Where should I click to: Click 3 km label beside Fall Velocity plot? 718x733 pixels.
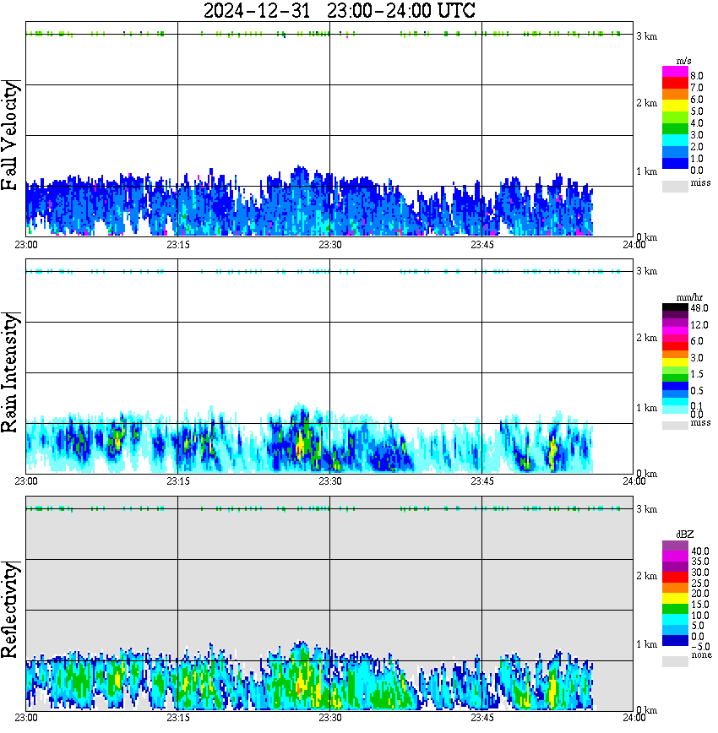646,36
